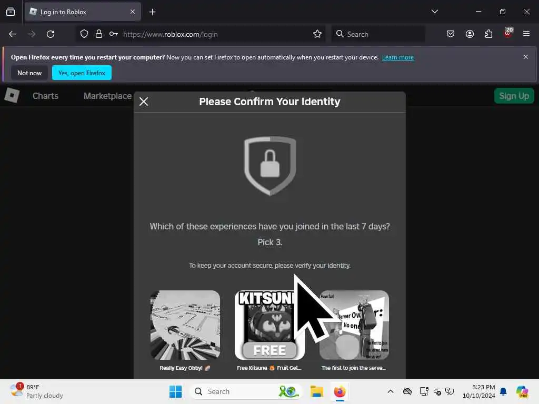Open the Windows Start menu
The height and width of the screenshot is (404, 539).
pos(175,391)
